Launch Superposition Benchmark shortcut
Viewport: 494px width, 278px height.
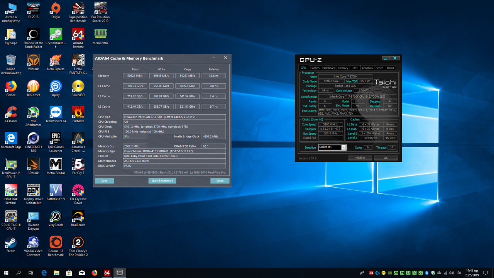[78, 12]
